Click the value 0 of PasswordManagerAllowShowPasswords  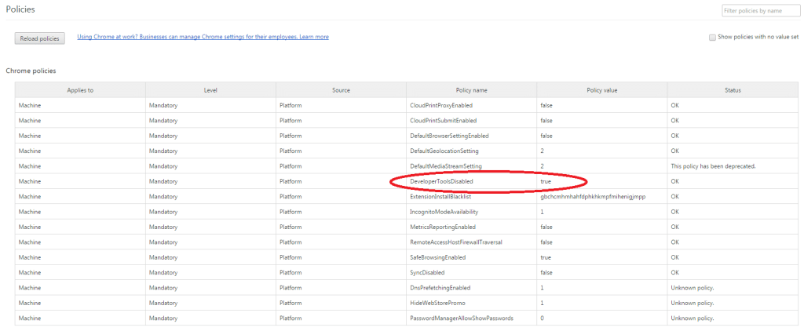pyautogui.click(x=542, y=318)
